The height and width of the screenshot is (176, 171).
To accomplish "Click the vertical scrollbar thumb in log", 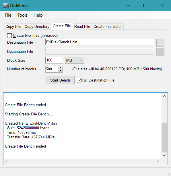I will click(164, 138).
